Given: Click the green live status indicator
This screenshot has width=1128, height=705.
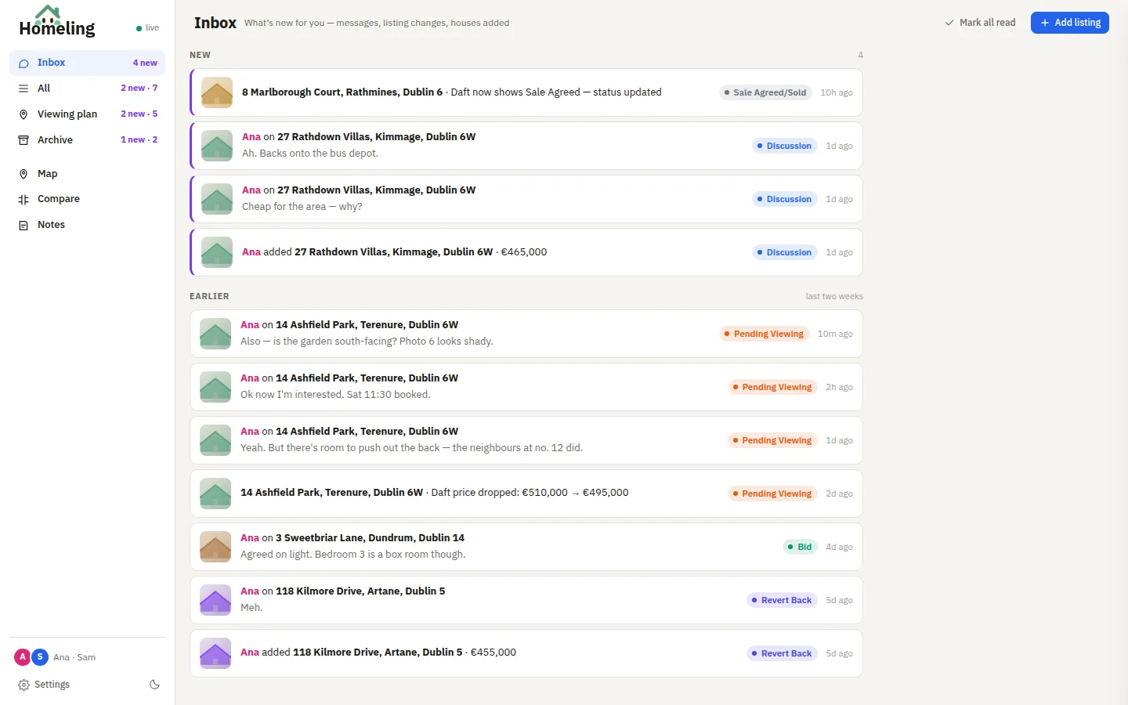Looking at the screenshot, I should pos(139,28).
